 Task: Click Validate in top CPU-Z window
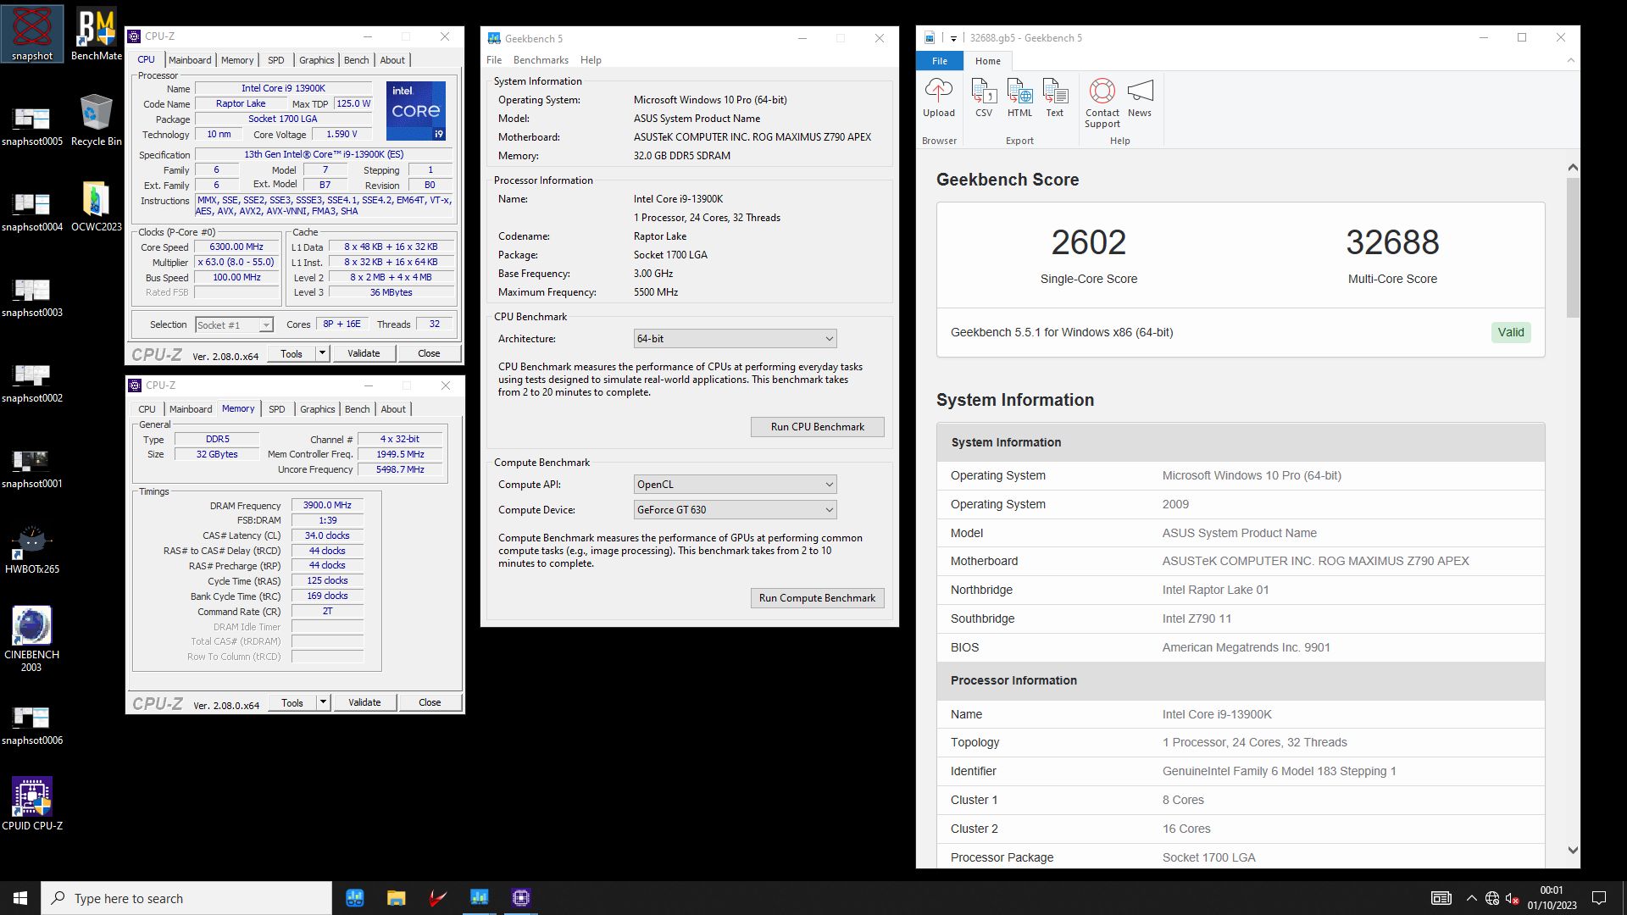click(x=364, y=353)
